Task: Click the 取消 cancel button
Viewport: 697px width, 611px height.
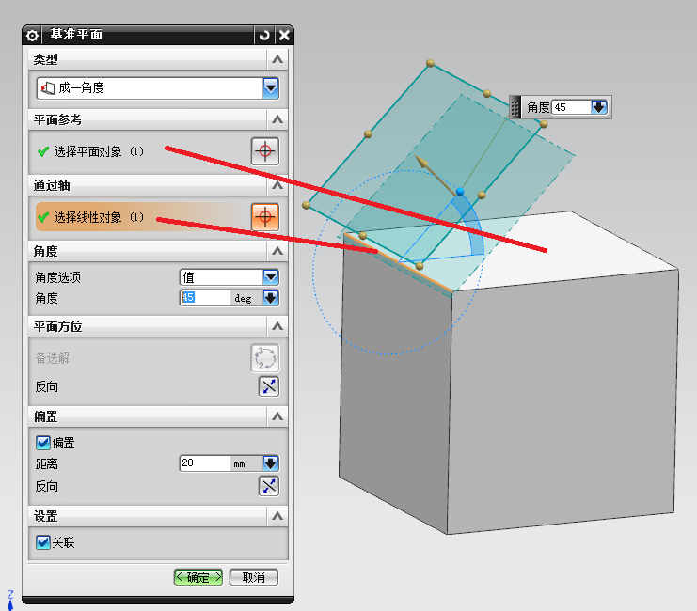Action: click(254, 577)
